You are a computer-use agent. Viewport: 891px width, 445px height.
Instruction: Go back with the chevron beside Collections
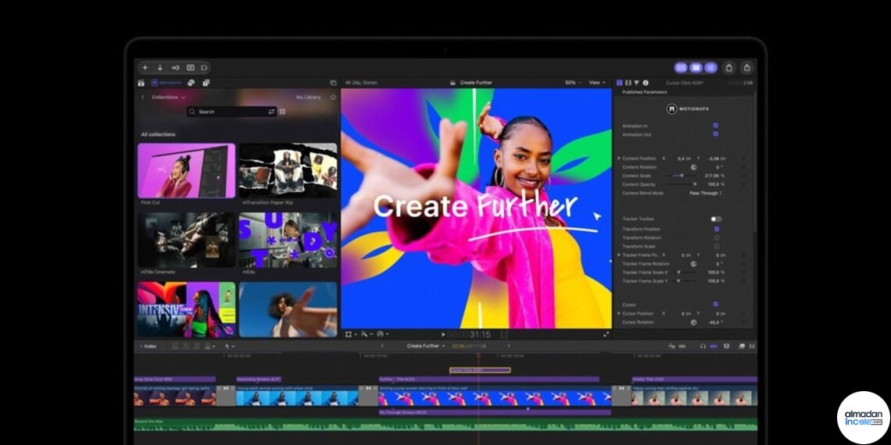click(x=142, y=97)
